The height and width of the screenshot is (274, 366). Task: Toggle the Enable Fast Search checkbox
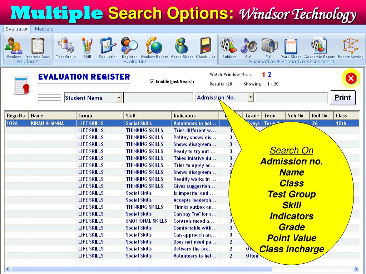coord(152,82)
